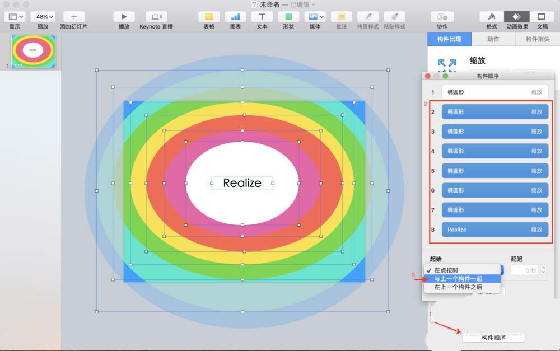This screenshot has width=560, height=351.
Task: Open the media (媒体) dropdown
Action: (x=315, y=17)
